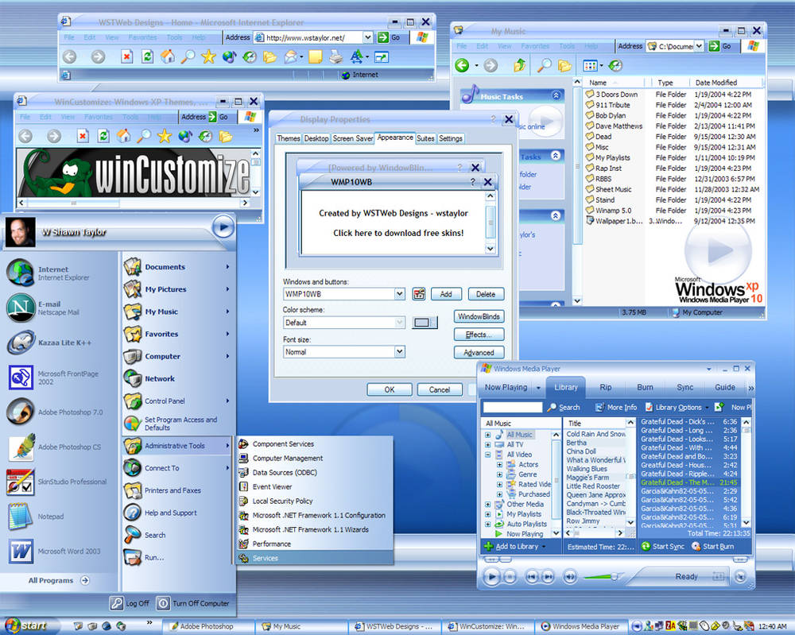The width and height of the screenshot is (795, 635).
Task: Click Advanced button in Display Properties
Action: pos(479,353)
